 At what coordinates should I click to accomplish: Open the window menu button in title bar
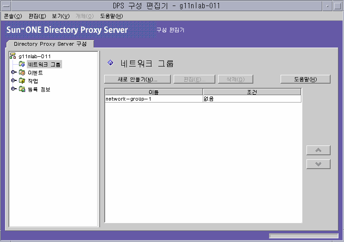[6, 6]
